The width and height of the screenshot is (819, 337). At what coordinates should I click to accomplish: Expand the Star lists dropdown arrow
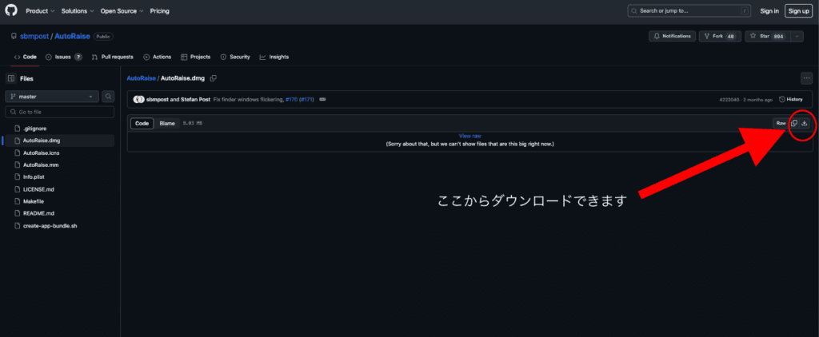pyautogui.click(x=797, y=36)
